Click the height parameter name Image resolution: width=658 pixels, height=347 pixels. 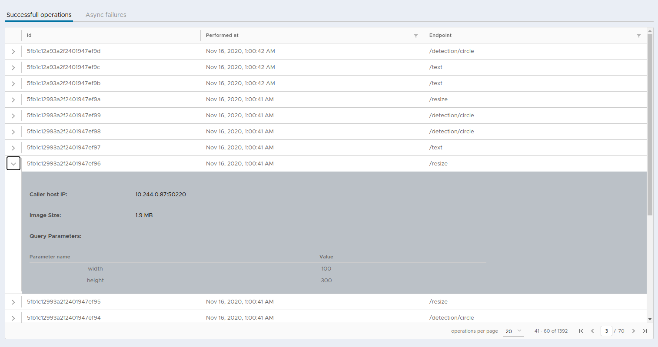coord(95,281)
